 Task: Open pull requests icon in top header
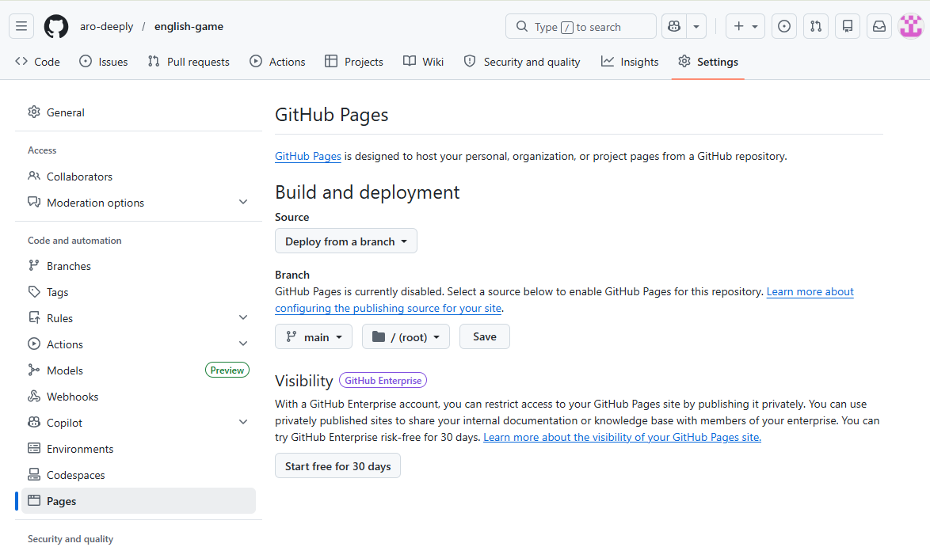(816, 26)
